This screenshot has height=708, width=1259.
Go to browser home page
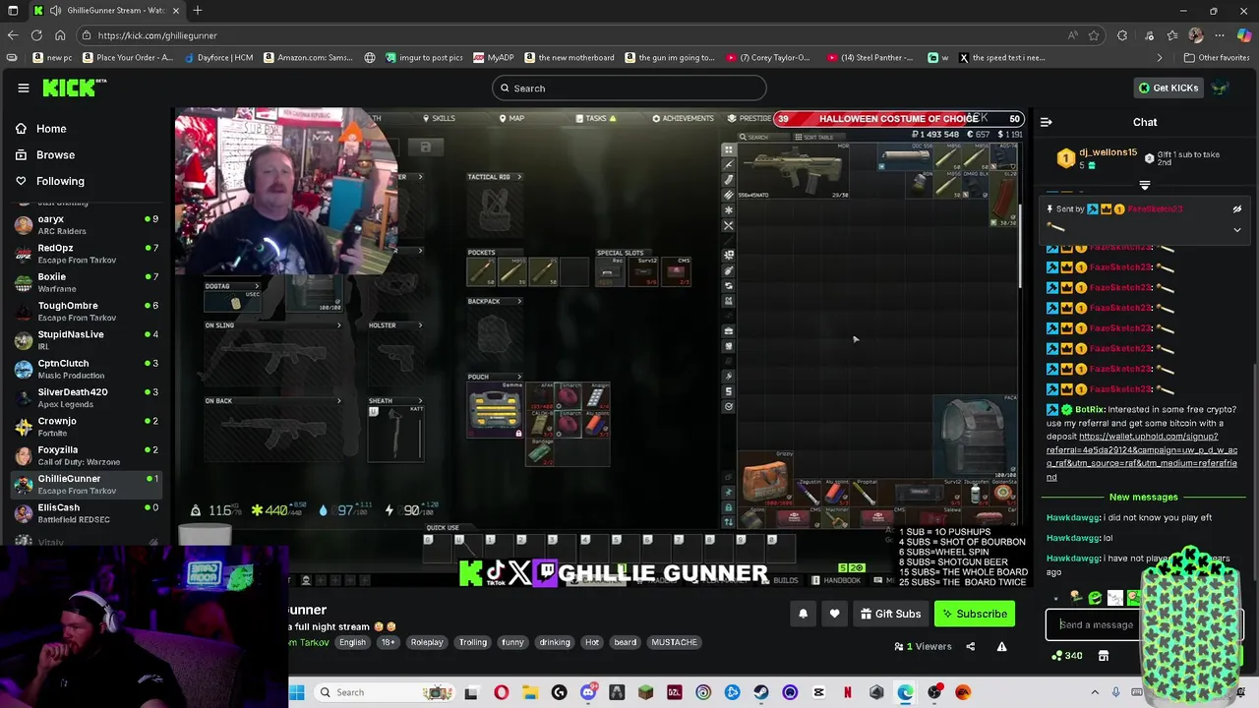coord(60,35)
